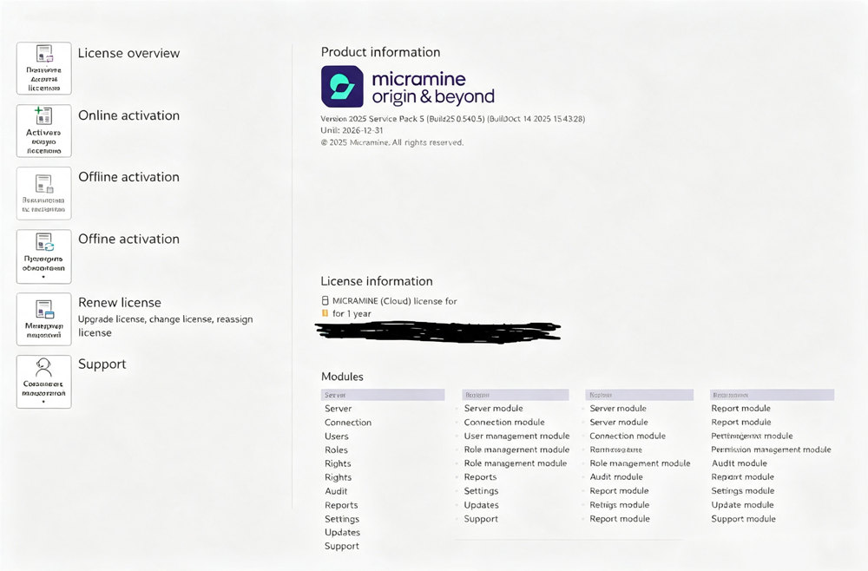Open the Renew license icon button
The width and height of the screenshot is (868, 571).
(43, 319)
